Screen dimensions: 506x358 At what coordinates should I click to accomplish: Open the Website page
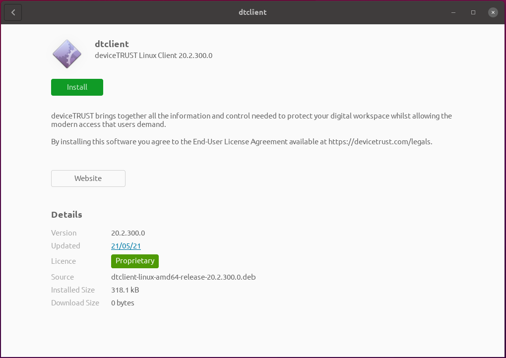pyautogui.click(x=88, y=178)
